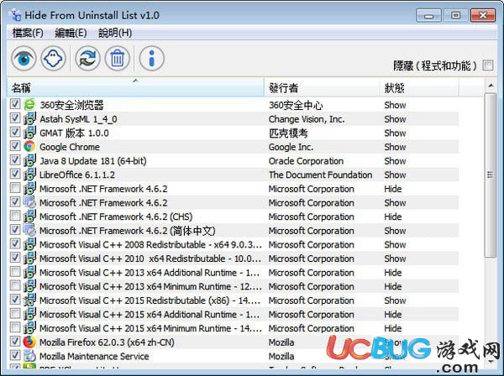504x376 pixels.
Task: Uncheck the Google Chrome checkbox
Action: 15,146
